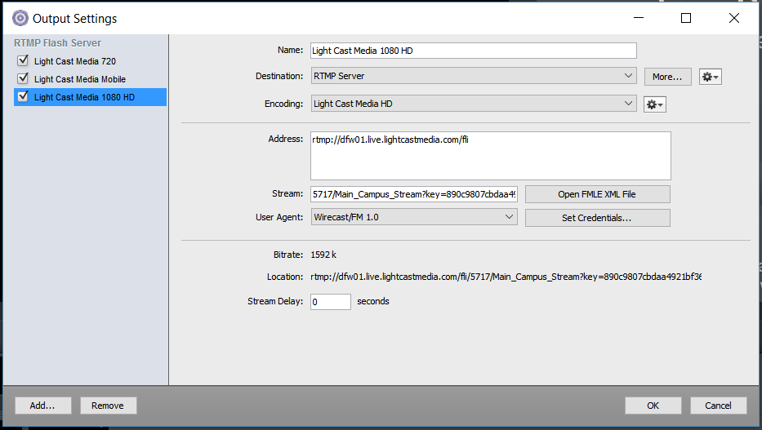The height and width of the screenshot is (430, 762).
Task: Select the Light Cast Media 1080 HD row
Action: point(91,97)
